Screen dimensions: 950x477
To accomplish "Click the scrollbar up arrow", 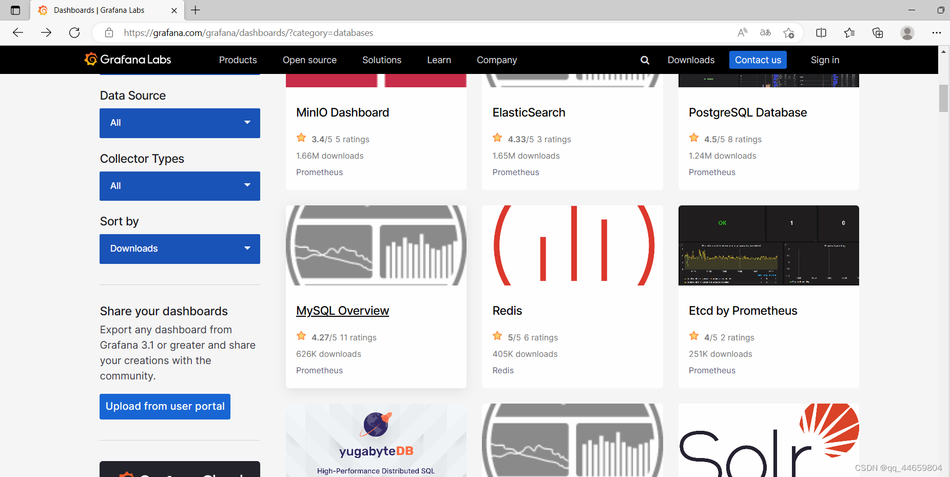I will [x=943, y=51].
